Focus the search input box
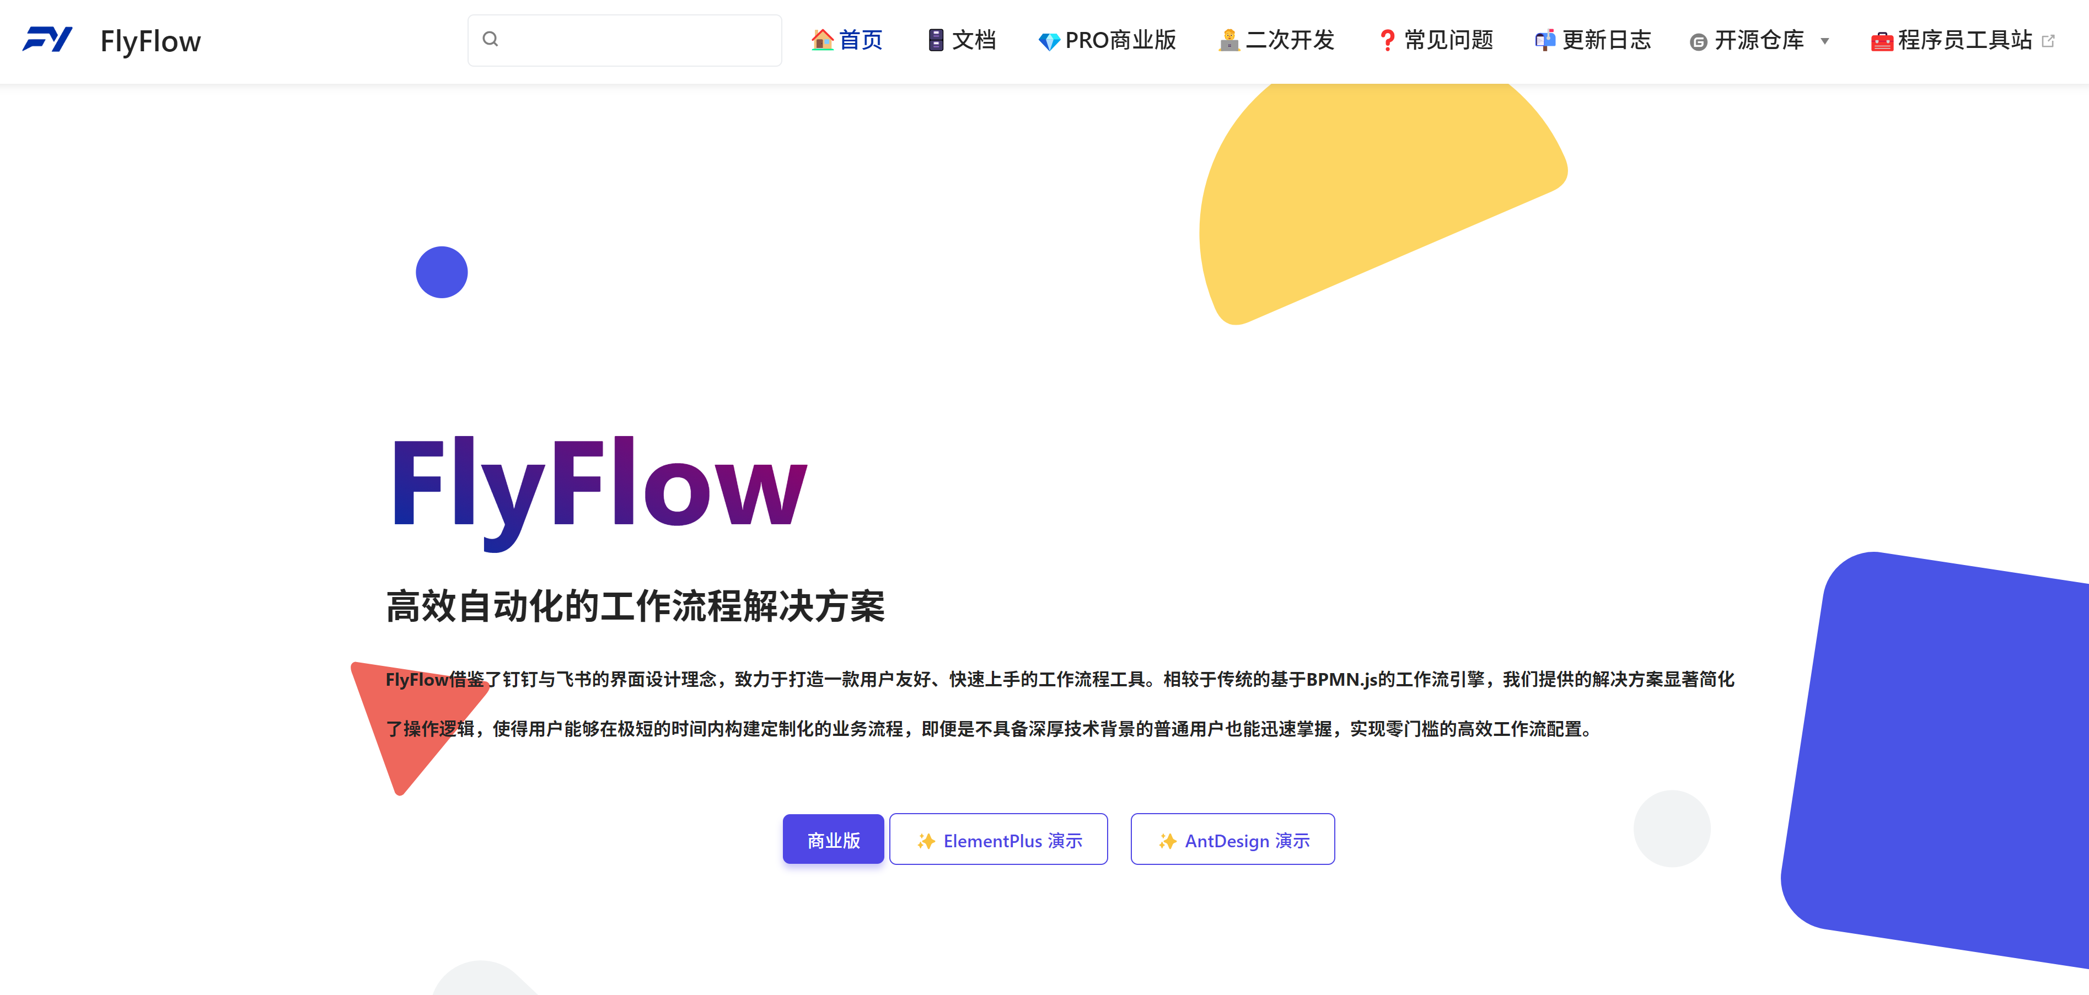The height and width of the screenshot is (995, 2089). pos(625,41)
